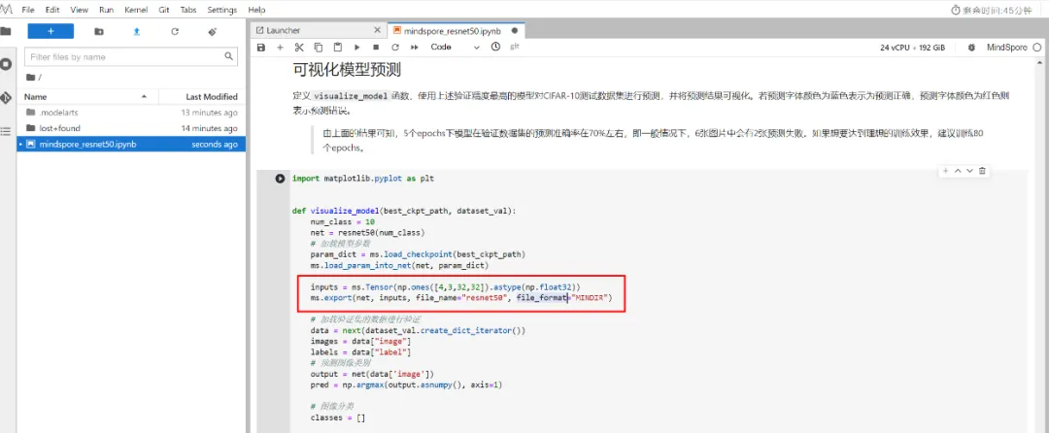1049x433 pixels.
Task: Restart kernel and run all cells
Action: (414, 47)
